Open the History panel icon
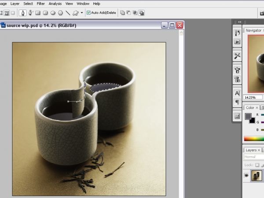This screenshot has width=264, height=198. click(237, 33)
